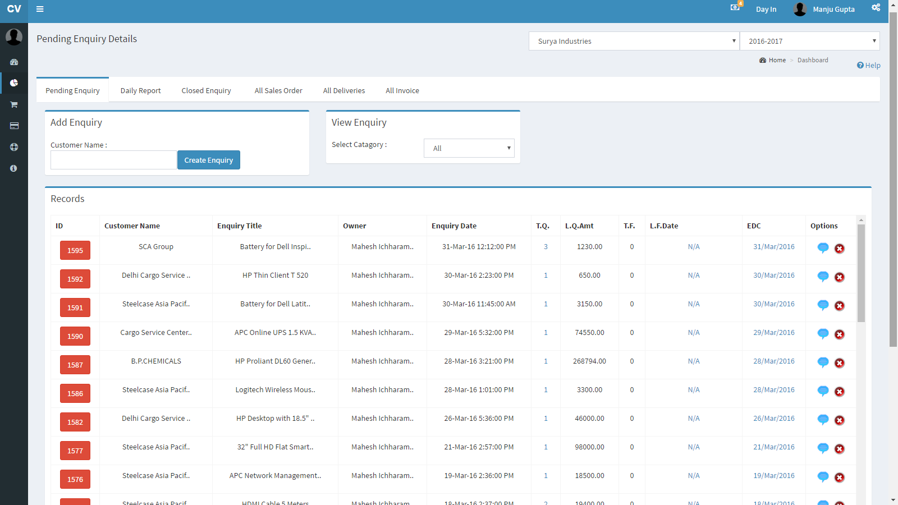This screenshot has width=898, height=505.
Task: Delete enquiry 1595 with red cross
Action: click(839, 249)
